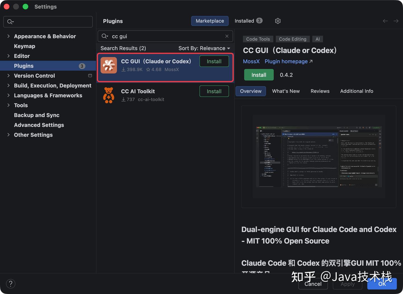Click the CC GUI plugin logo icon
Image resolution: width=403 pixels, height=294 pixels.
(109, 65)
